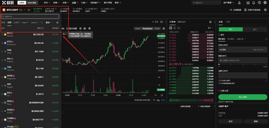The width and height of the screenshot is (269, 128).
Task: Click the info icon beside order types
Action: [x=266, y=39]
